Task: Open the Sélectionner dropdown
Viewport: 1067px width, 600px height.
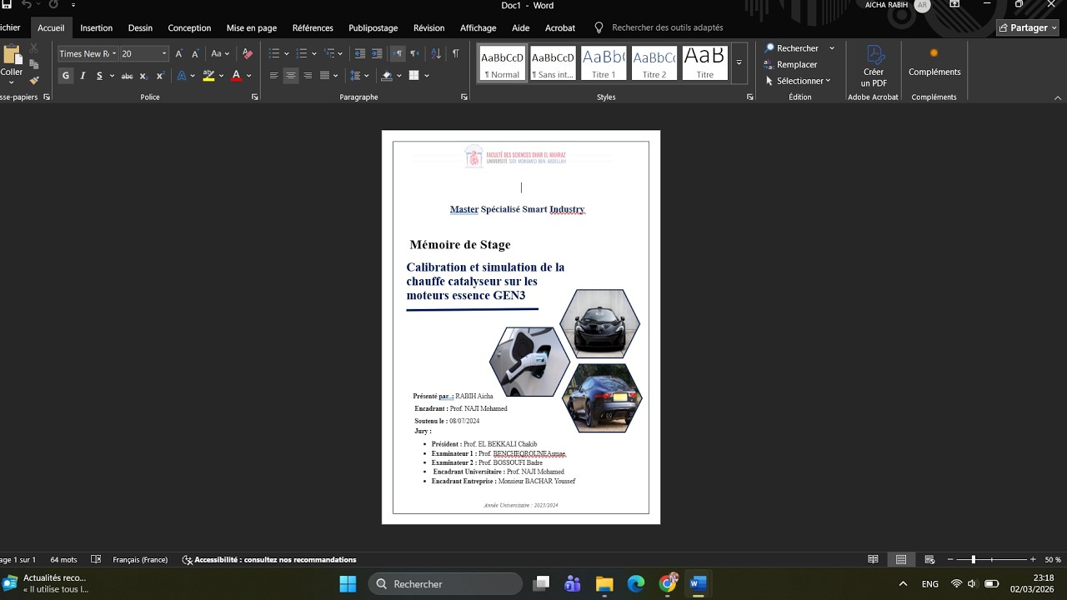Action: (x=798, y=81)
